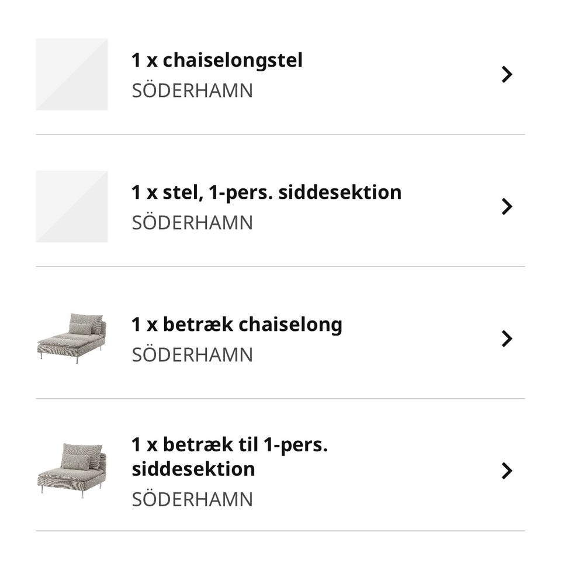Select SÖDERHAMN label below betræk chaiselong
Viewport: 561px width, 563px height.
click(192, 355)
